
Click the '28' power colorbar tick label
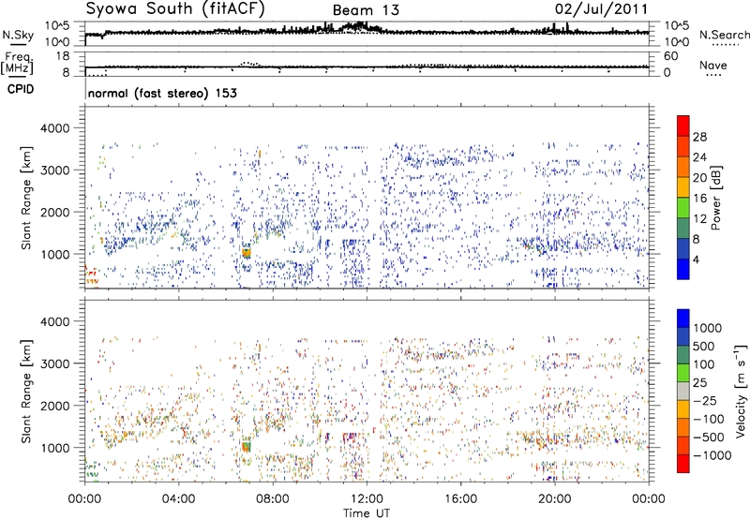click(x=699, y=137)
